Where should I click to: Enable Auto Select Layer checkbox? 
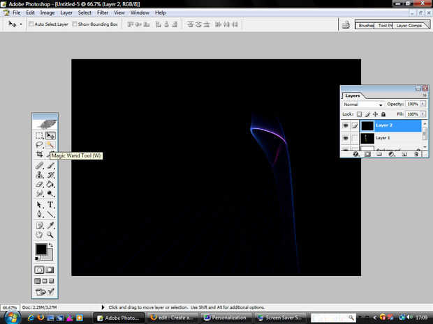(31, 24)
